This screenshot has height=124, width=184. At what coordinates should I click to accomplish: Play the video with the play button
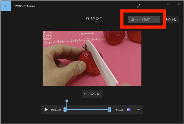(46, 110)
